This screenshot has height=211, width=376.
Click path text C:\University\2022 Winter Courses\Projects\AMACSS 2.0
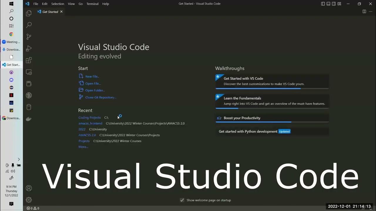tap(145, 123)
